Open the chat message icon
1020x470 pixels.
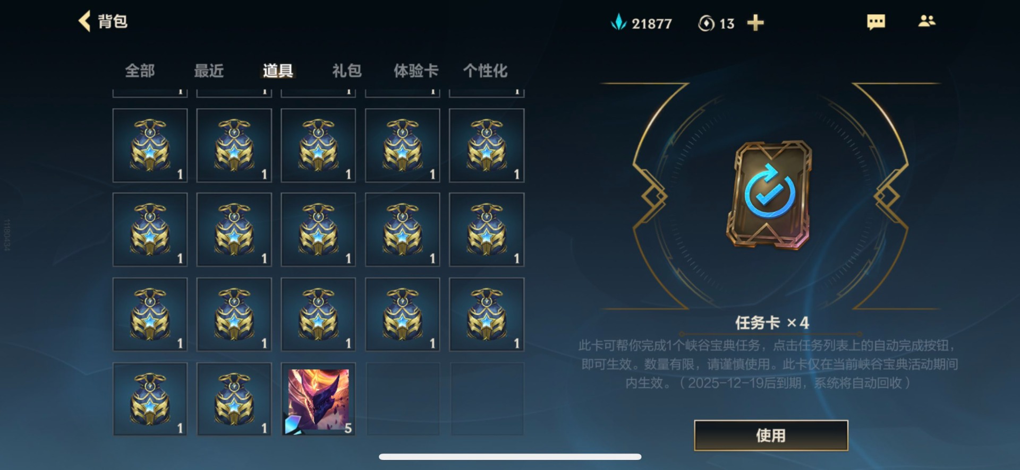(x=876, y=22)
